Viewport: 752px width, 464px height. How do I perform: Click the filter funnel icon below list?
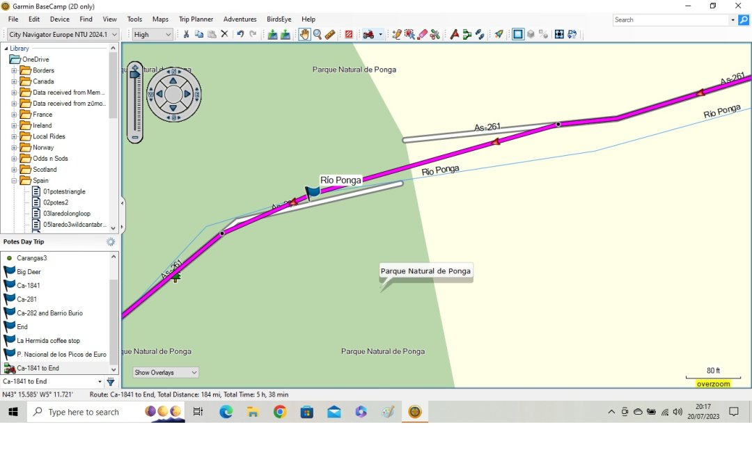[111, 382]
